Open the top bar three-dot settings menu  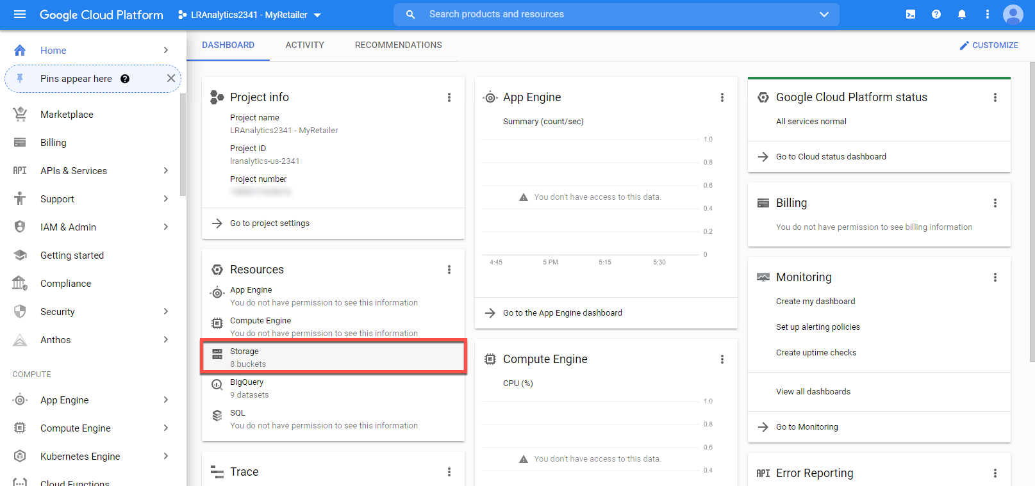[988, 14]
